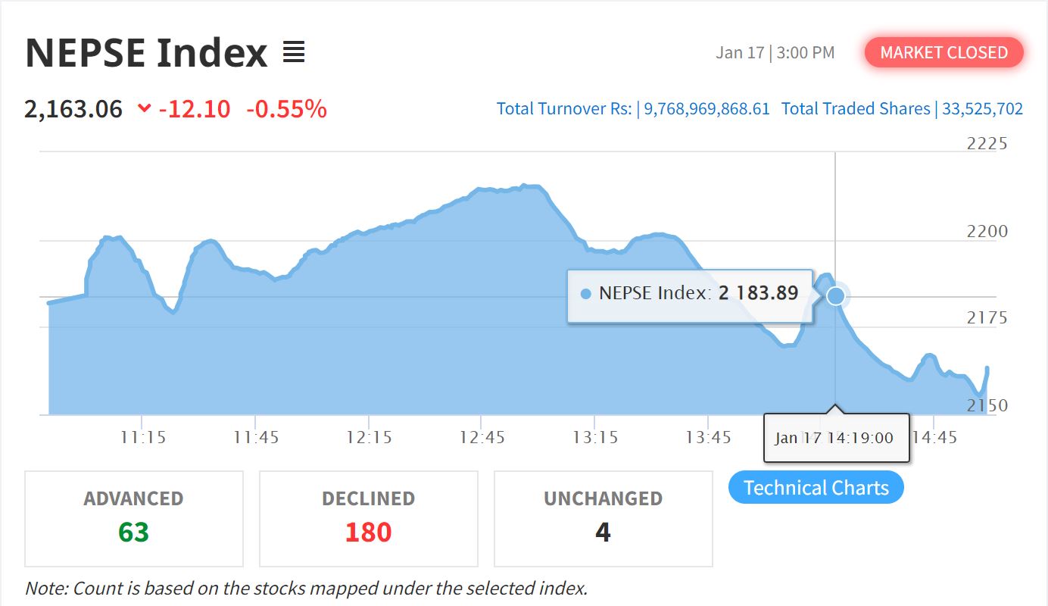Image resolution: width=1048 pixels, height=606 pixels.
Task: Click the Total Turnover Rs value
Action: click(x=706, y=109)
